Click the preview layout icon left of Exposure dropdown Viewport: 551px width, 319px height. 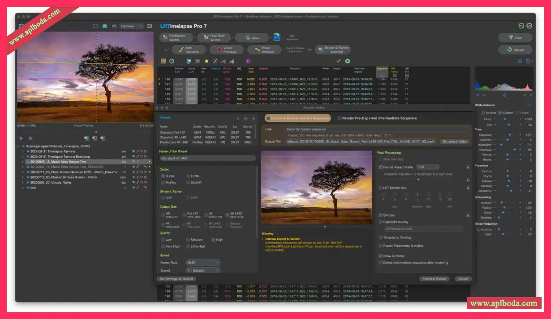(x=95, y=26)
